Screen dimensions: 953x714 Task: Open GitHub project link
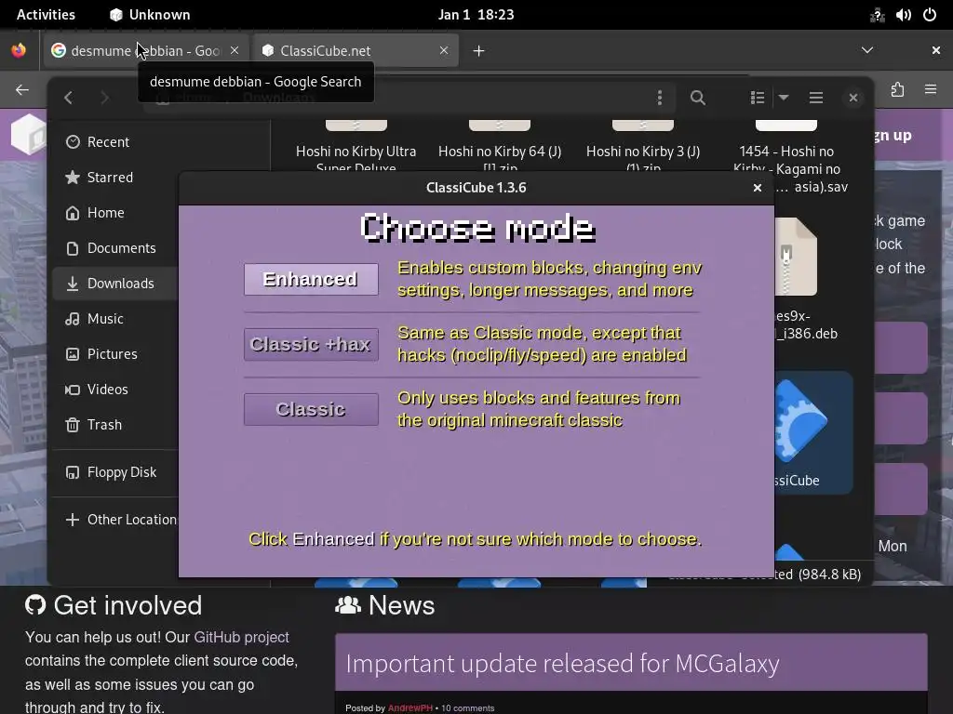241,637
